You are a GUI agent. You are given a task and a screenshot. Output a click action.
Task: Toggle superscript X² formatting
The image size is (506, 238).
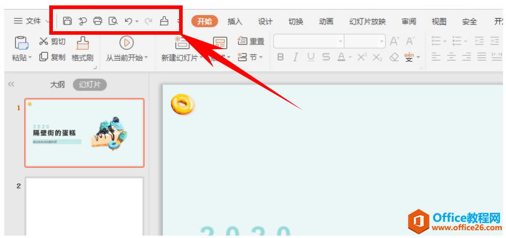click(362, 58)
